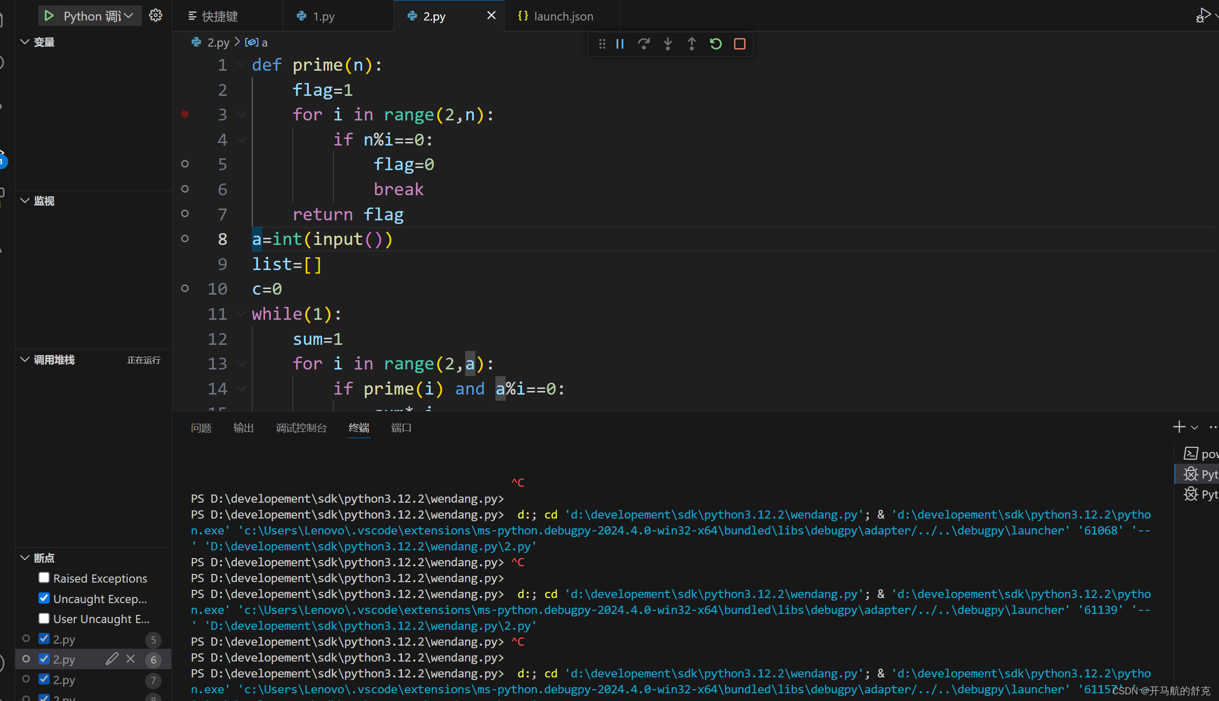This screenshot has height=701, width=1219.
Task: Open the launch.json editor tab
Action: pos(563,16)
